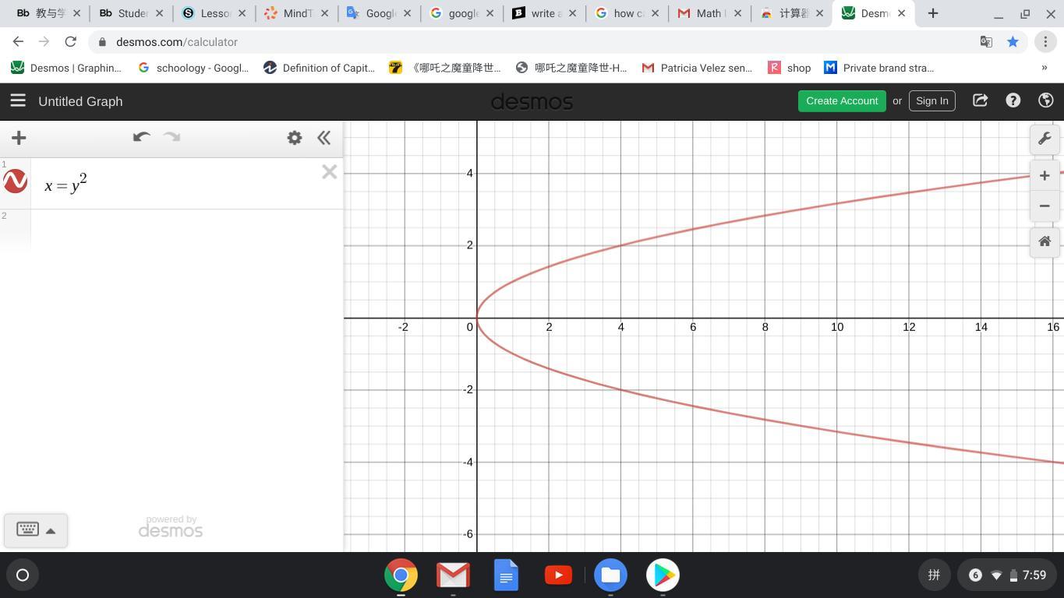Open the language globe menu

coord(1046,100)
